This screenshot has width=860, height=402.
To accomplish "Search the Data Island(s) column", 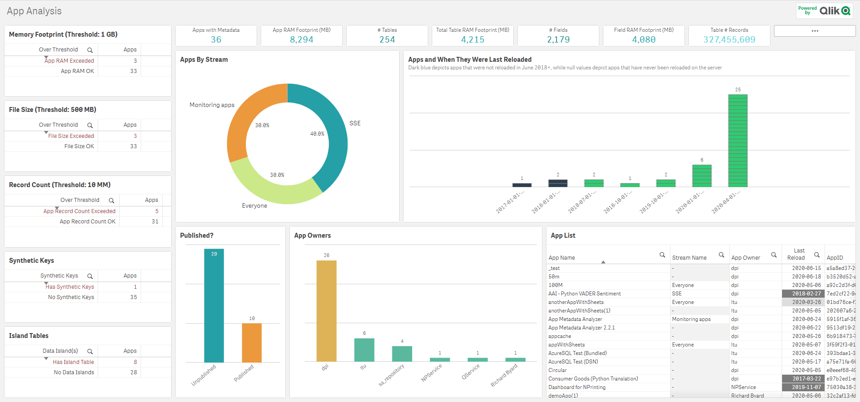I will coord(90,351).
